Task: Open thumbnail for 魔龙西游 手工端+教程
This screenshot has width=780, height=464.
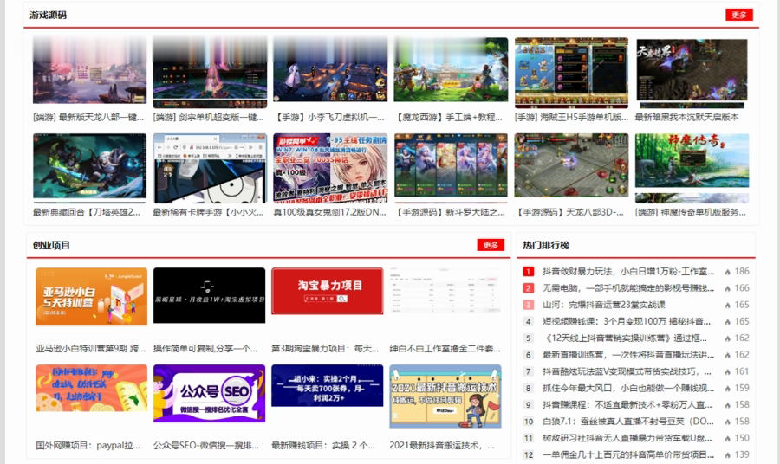Action: [450, 69]
